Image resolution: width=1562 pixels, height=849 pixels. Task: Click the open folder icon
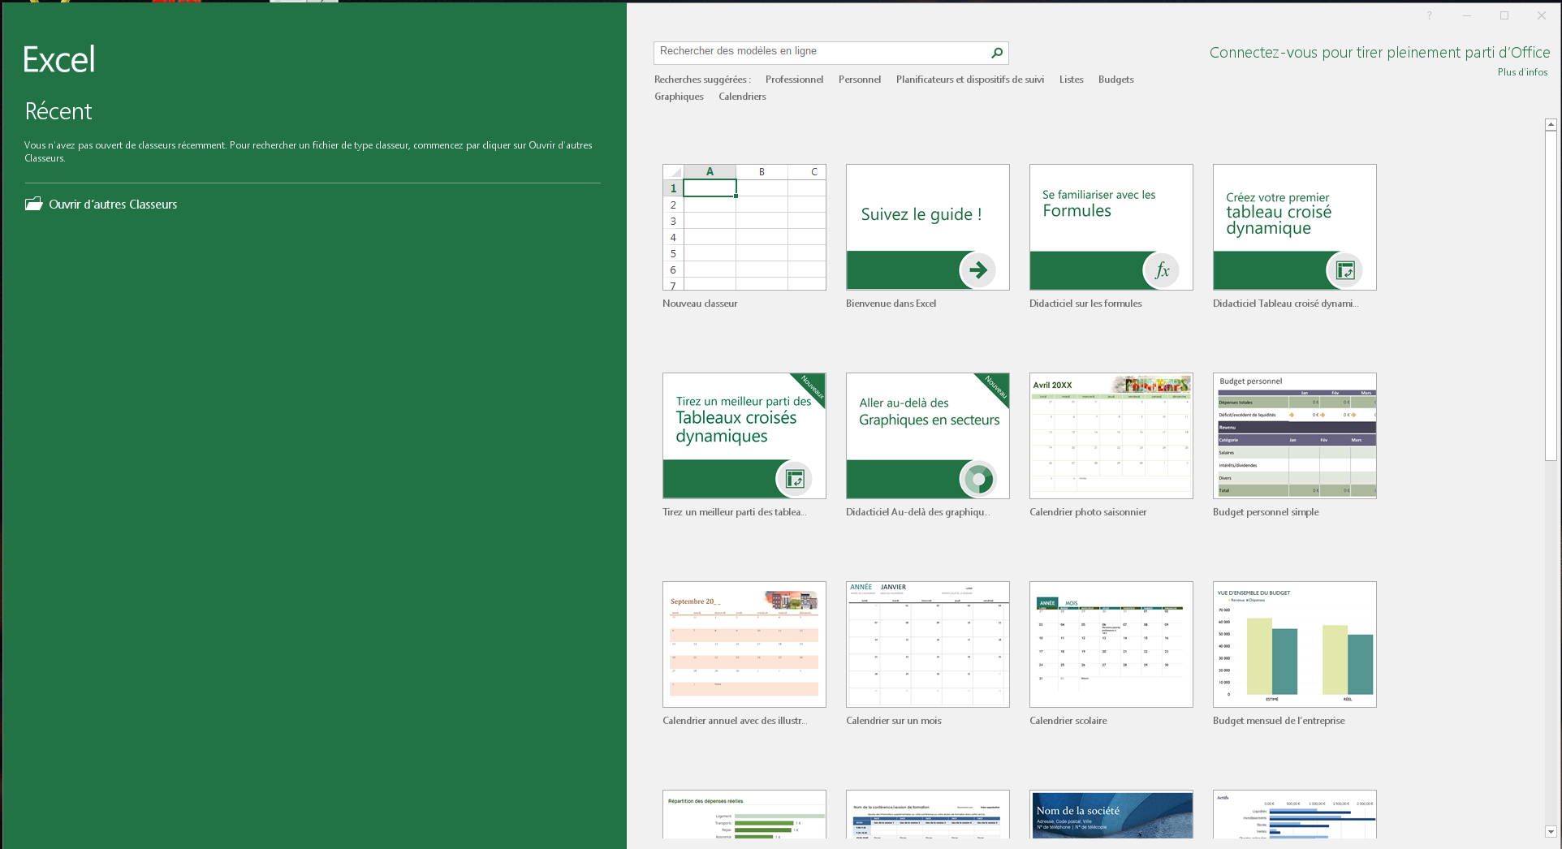coord(33,204)
